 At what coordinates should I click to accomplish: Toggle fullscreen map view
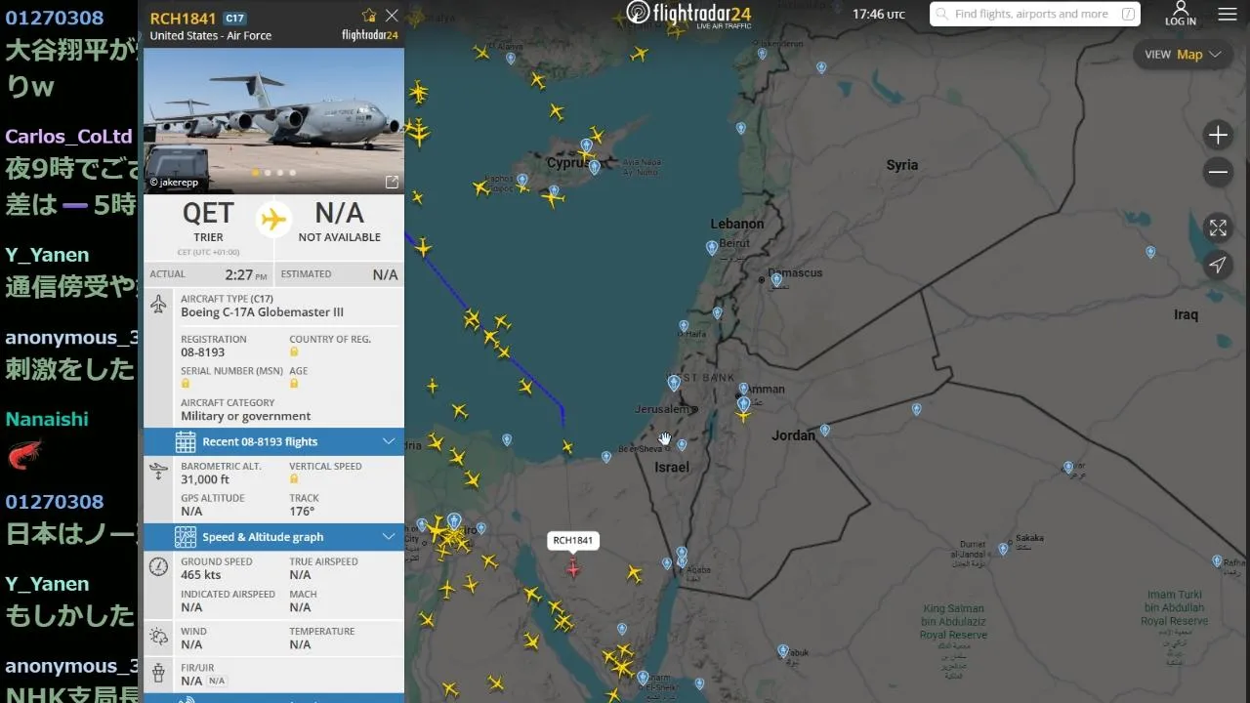[x=1218, y=227]
